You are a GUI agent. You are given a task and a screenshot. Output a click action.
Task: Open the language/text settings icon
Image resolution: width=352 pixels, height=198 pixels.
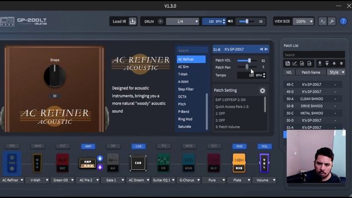coord(323,21)
